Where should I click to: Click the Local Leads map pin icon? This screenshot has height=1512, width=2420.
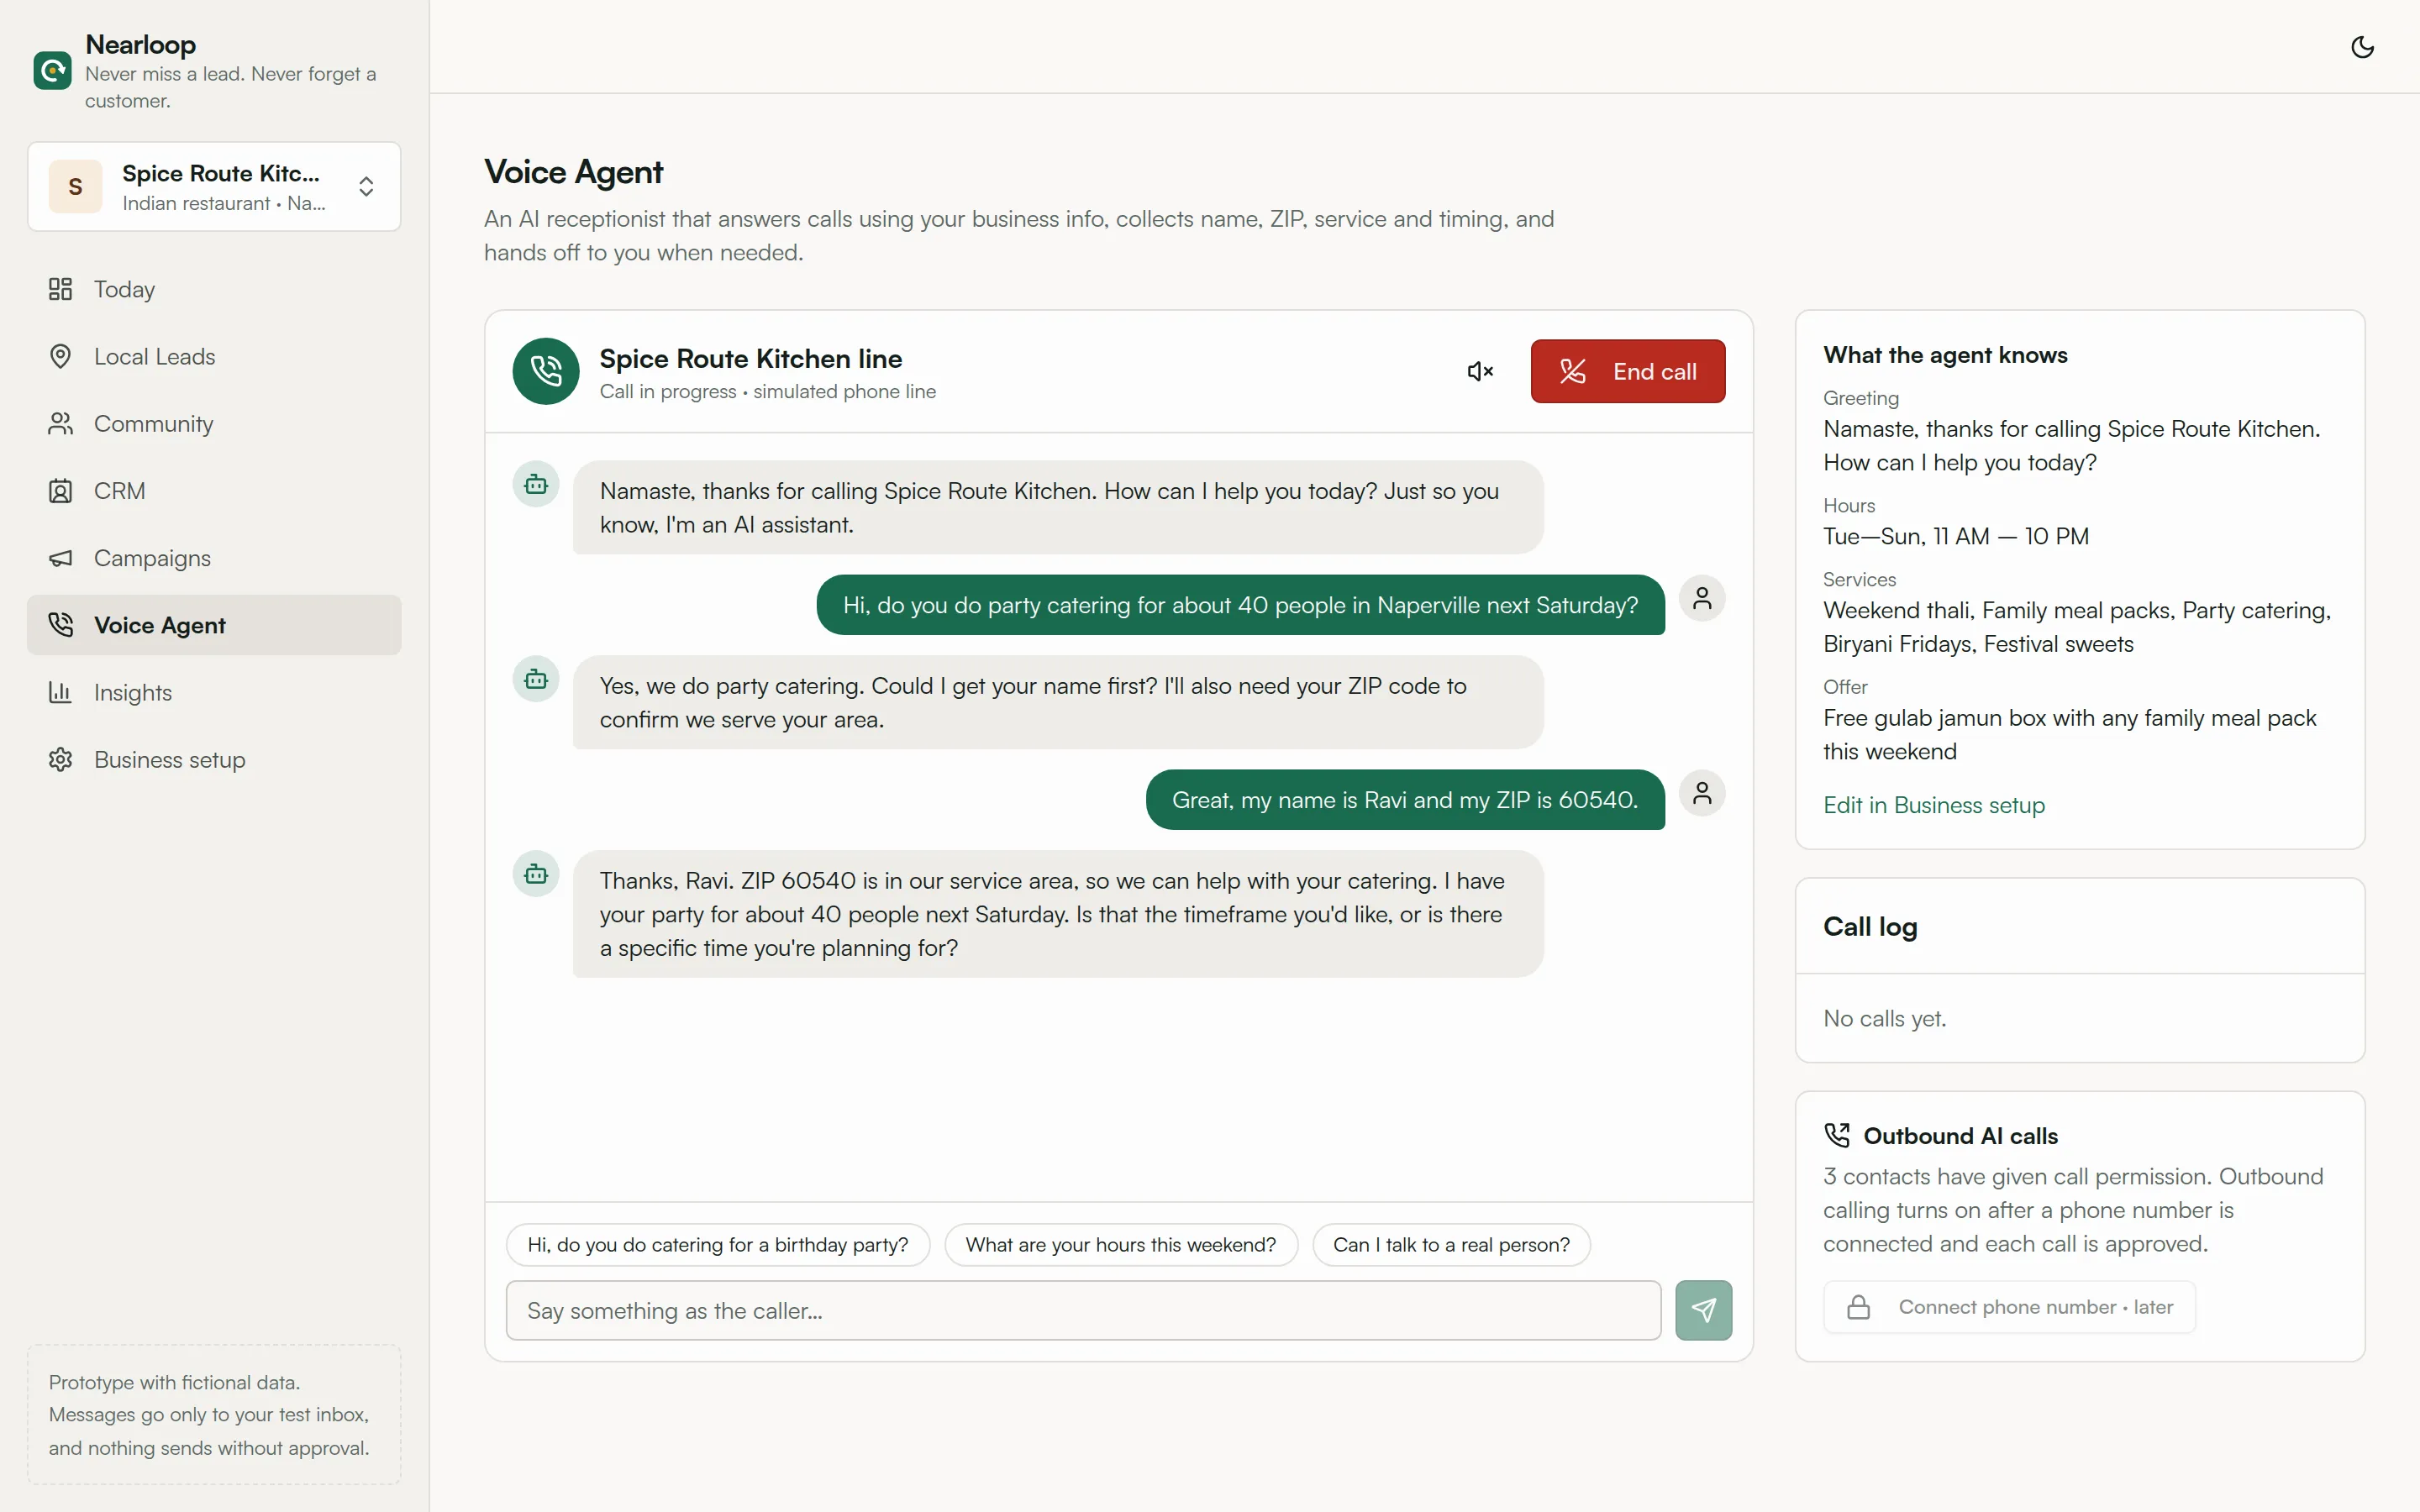[x=60, y=356]
